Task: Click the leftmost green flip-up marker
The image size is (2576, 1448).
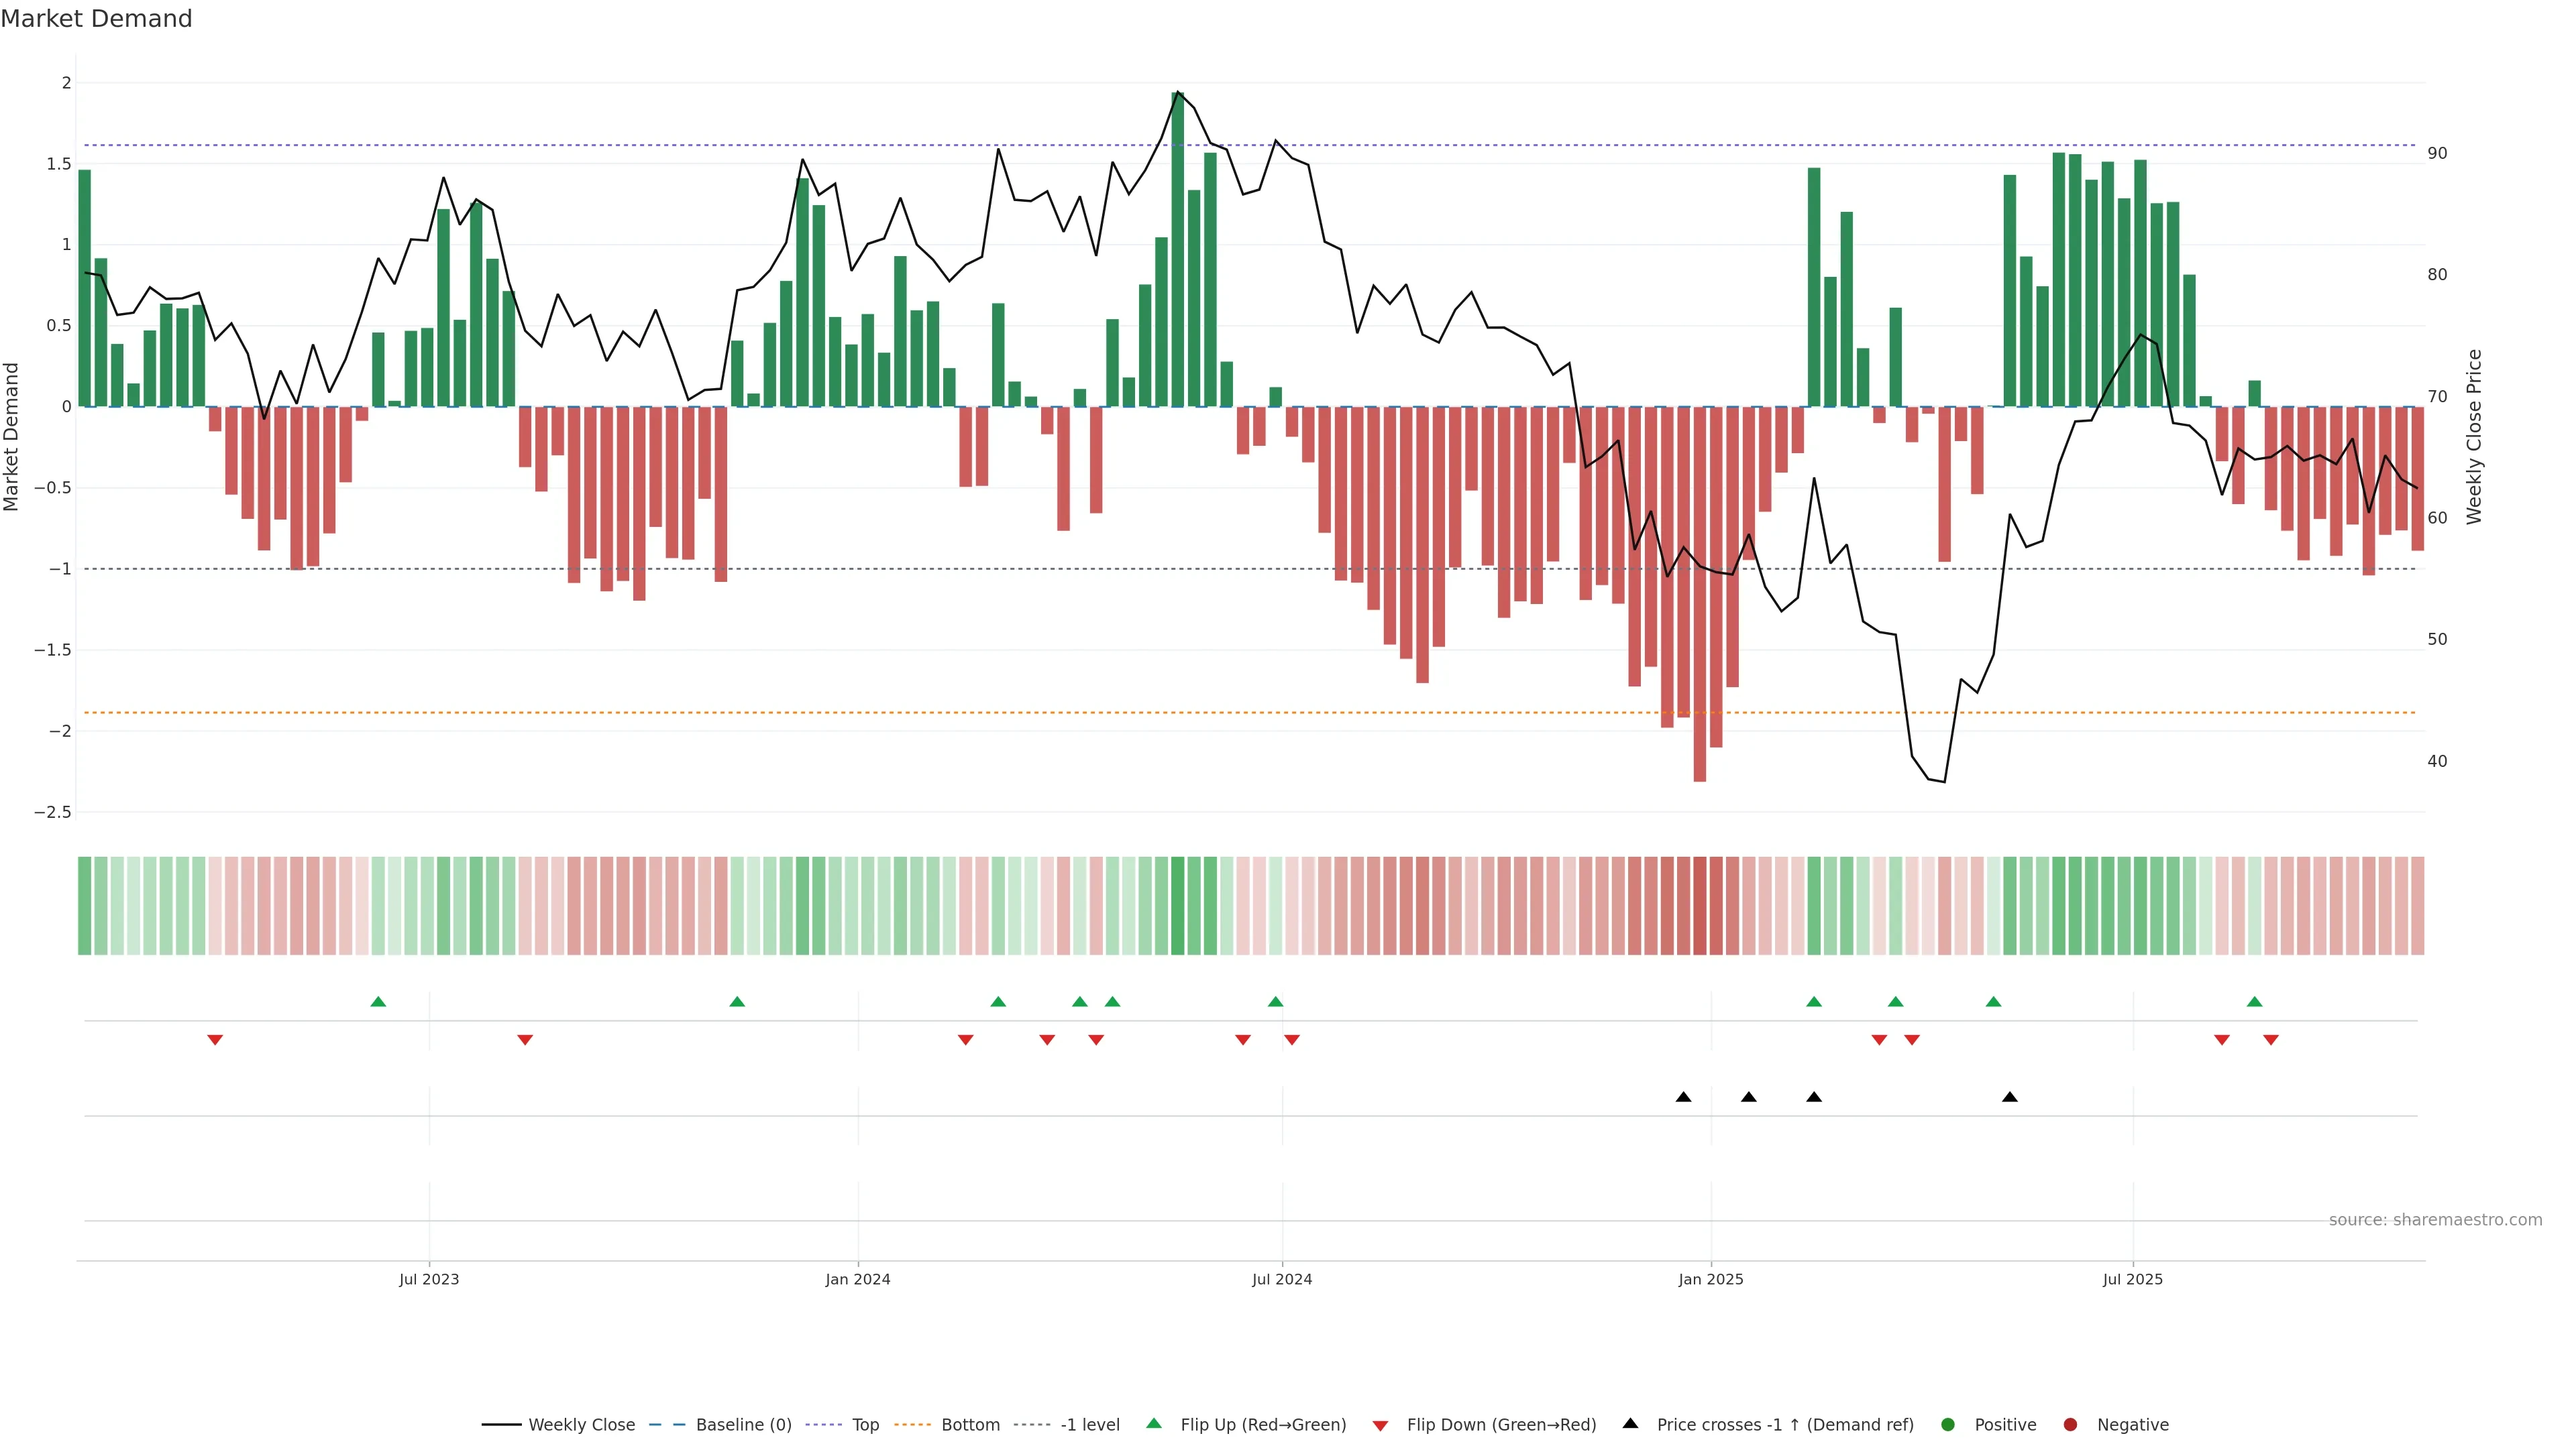Action: (378, 1002)
